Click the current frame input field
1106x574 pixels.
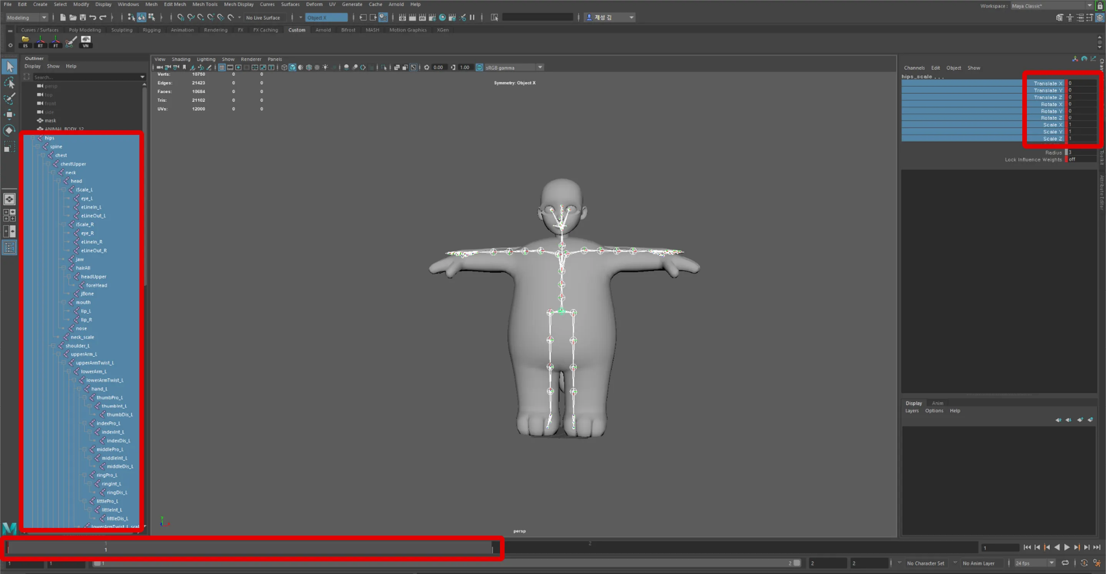1000,547
